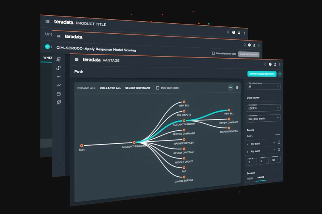Enable Show count labels checkbox
The width and height of the screenshot is (322, 214).
[x=157, y=88]
